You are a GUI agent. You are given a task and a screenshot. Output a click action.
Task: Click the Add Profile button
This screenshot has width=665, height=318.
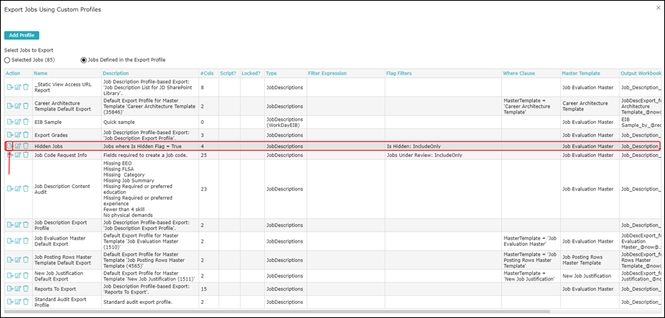[21, 35]
